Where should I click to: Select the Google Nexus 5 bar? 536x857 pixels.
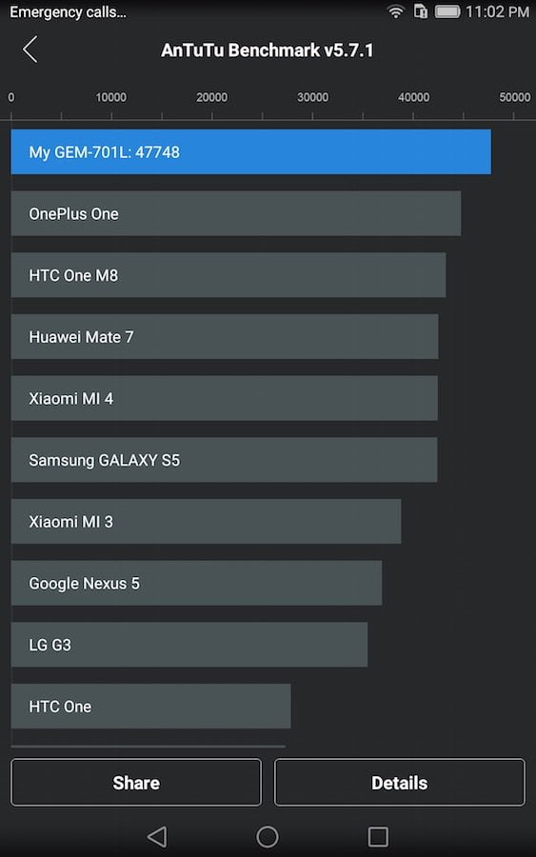197,583
